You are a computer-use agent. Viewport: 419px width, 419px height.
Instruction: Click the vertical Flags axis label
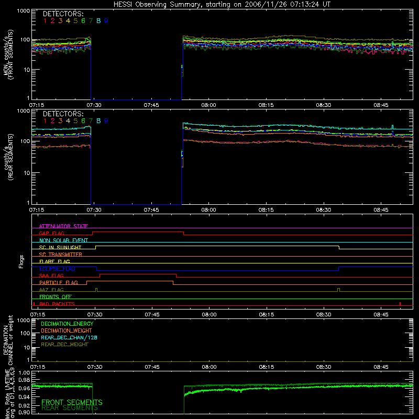pyautogui.click(x=21, y=261)
